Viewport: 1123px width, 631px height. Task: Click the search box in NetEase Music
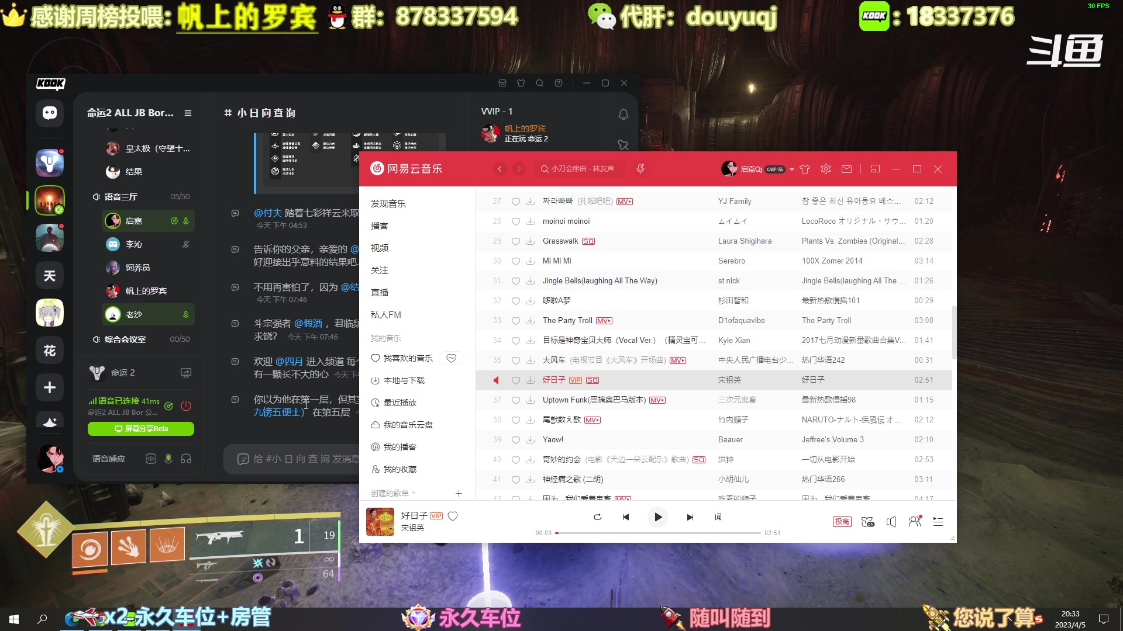(579, 169)
